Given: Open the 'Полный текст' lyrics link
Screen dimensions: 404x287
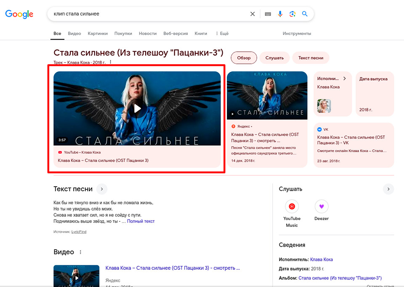Looking at the screenshot, I should coord(141,221).
